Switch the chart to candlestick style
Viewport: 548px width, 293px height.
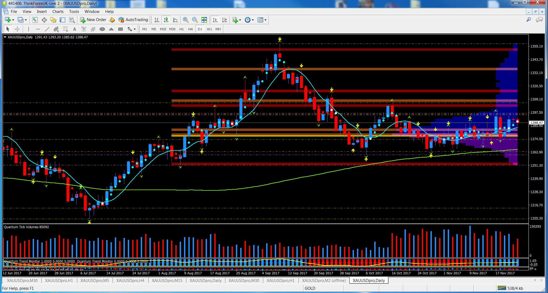(x=166, y=20)
